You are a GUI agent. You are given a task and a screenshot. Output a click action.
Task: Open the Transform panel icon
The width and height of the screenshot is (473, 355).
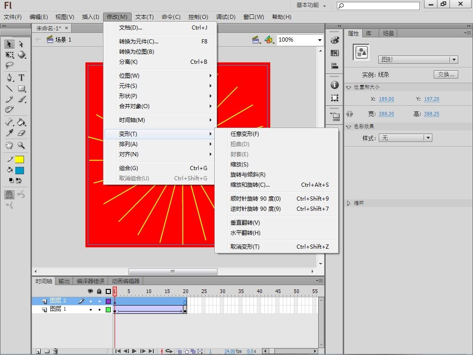(334, 98)
